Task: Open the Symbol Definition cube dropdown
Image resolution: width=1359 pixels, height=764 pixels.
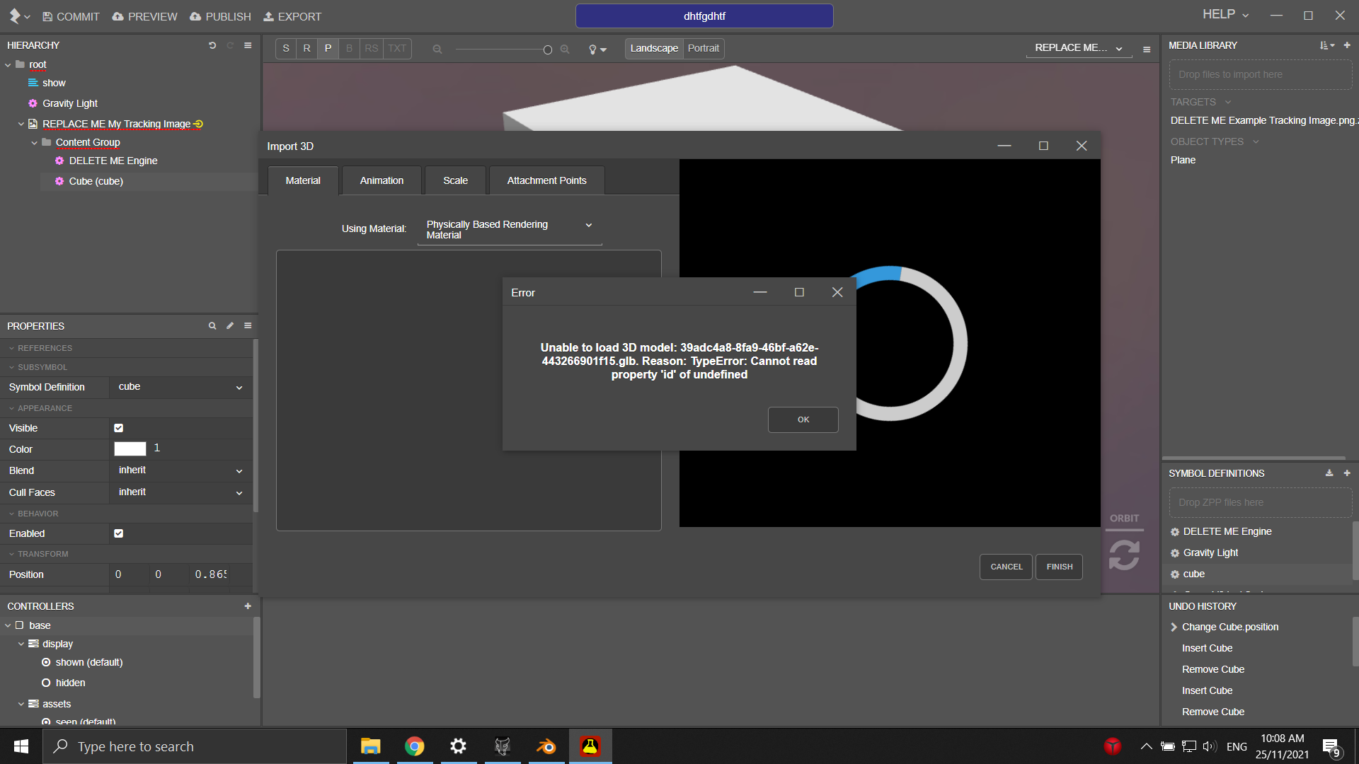Action: [x=180, y=387]
